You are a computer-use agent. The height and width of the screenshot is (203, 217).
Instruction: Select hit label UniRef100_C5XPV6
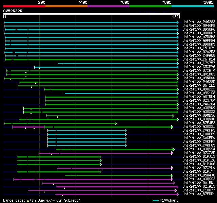click(199, 67)
